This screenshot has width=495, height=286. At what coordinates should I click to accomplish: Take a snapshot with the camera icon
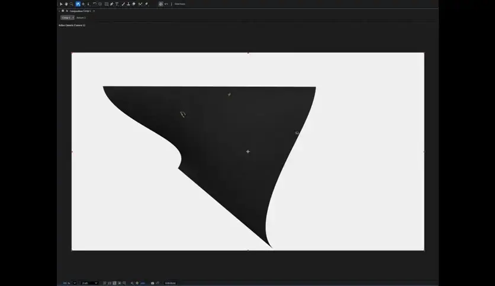tap(153, 283)
